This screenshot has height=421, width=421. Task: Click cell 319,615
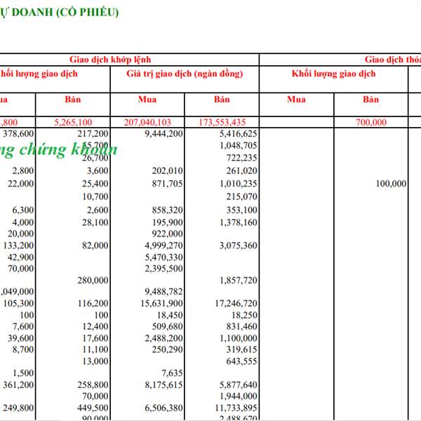241,349
